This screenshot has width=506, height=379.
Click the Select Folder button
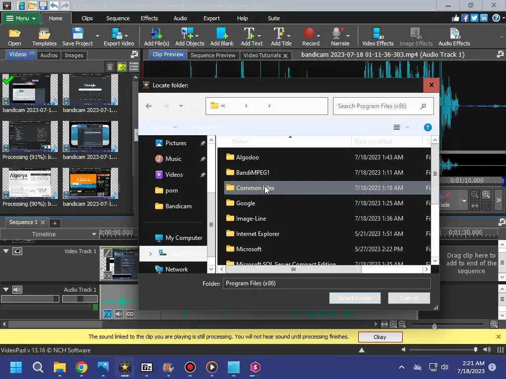[x=355, y=298]
